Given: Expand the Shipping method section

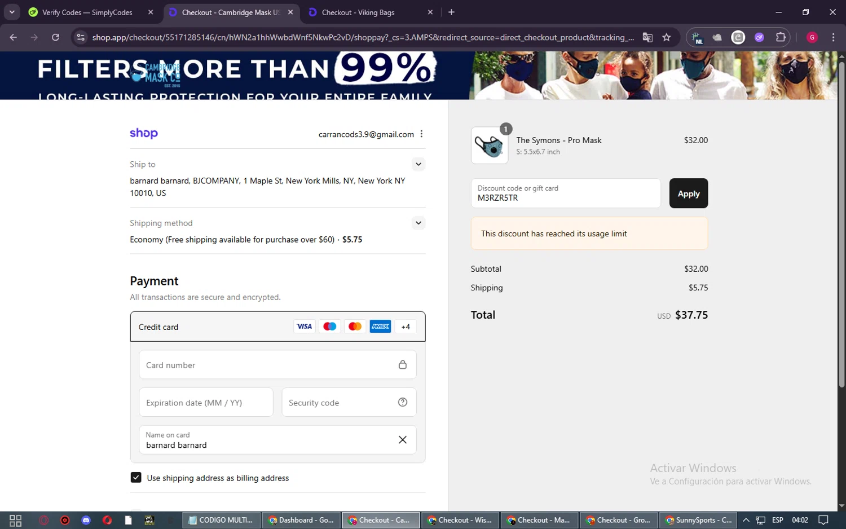Looking at the screenshot, I should pos(418,223).
